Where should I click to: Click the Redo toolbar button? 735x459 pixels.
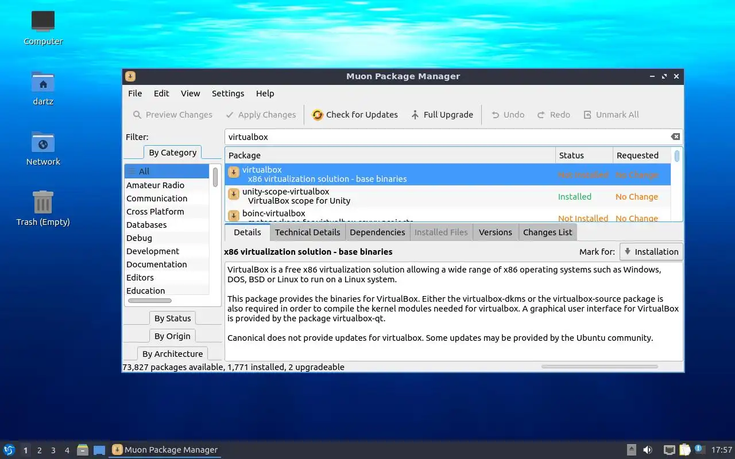click(x=554, y=115)
